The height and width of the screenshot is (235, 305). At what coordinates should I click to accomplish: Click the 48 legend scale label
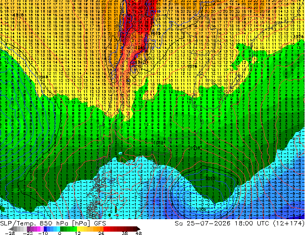(x=139, y=233)
